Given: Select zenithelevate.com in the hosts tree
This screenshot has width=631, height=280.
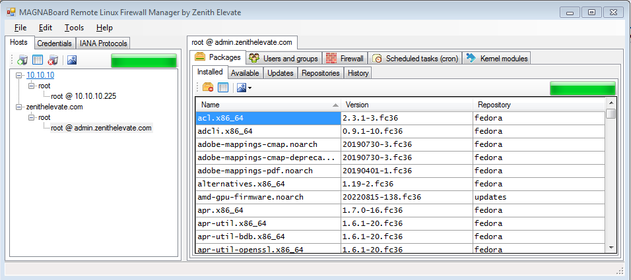Looking at the screenshot, I should click(55, 107).
